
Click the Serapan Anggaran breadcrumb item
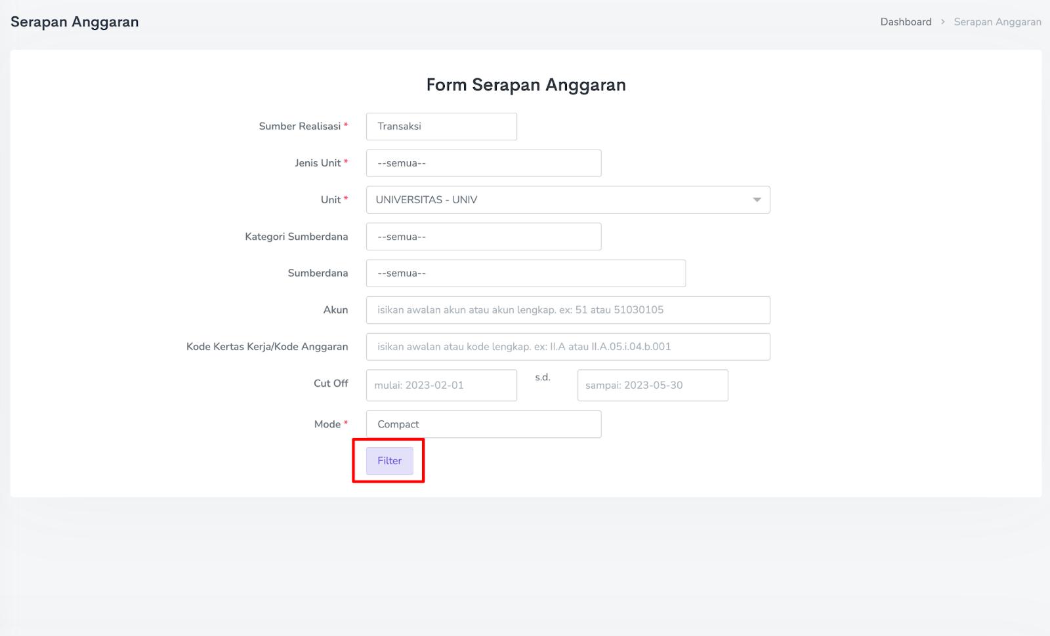[x=997, y=22]
